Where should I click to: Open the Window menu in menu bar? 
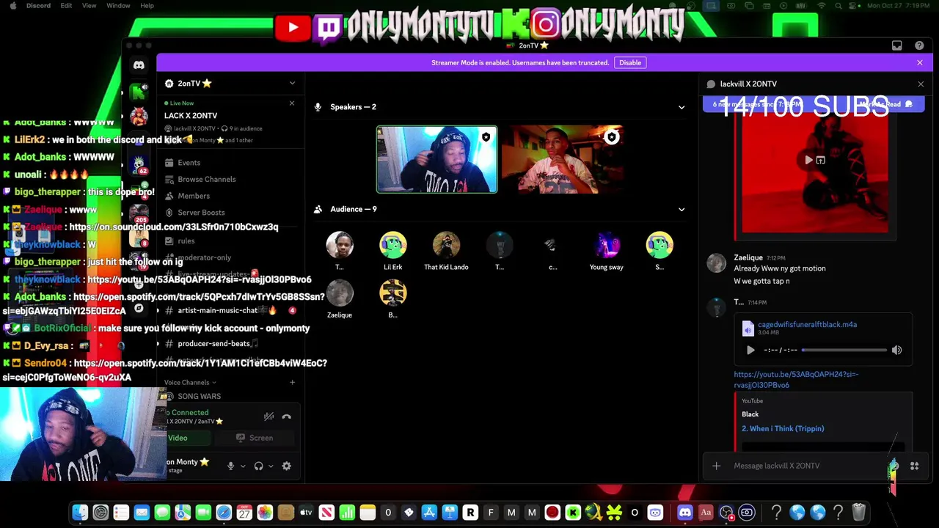click(x=118, y=6)
